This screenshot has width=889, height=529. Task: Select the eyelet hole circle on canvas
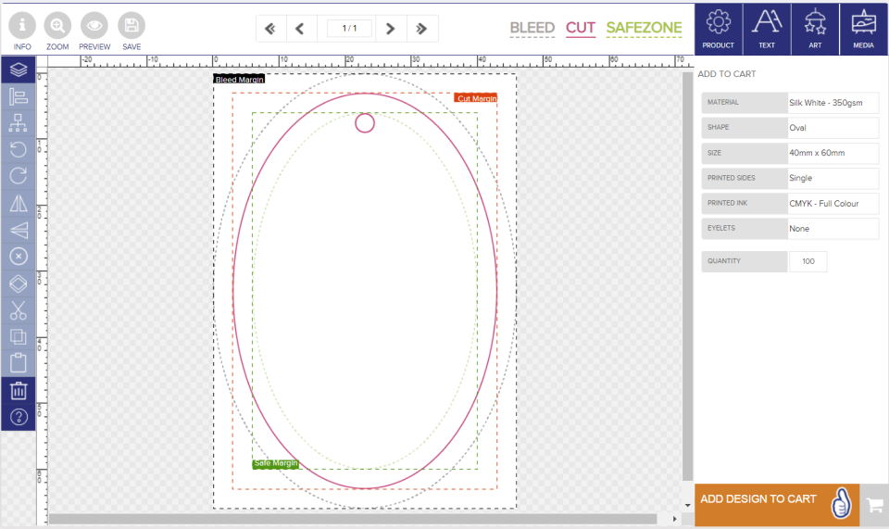pyautogui.click(x=365, y=122)
